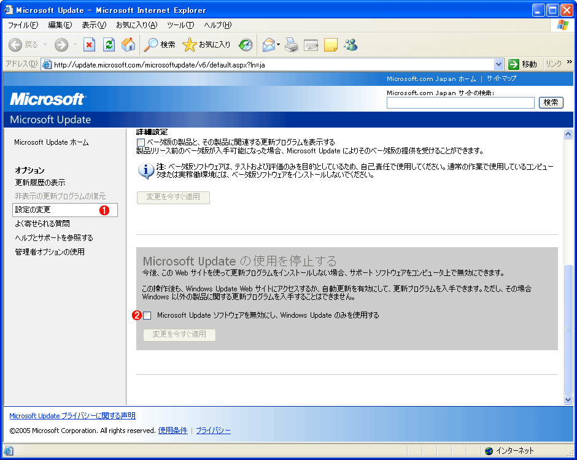The width and height of the screenshot is (577, 460).
Task: Open the History clock icon
Action: 246,45
